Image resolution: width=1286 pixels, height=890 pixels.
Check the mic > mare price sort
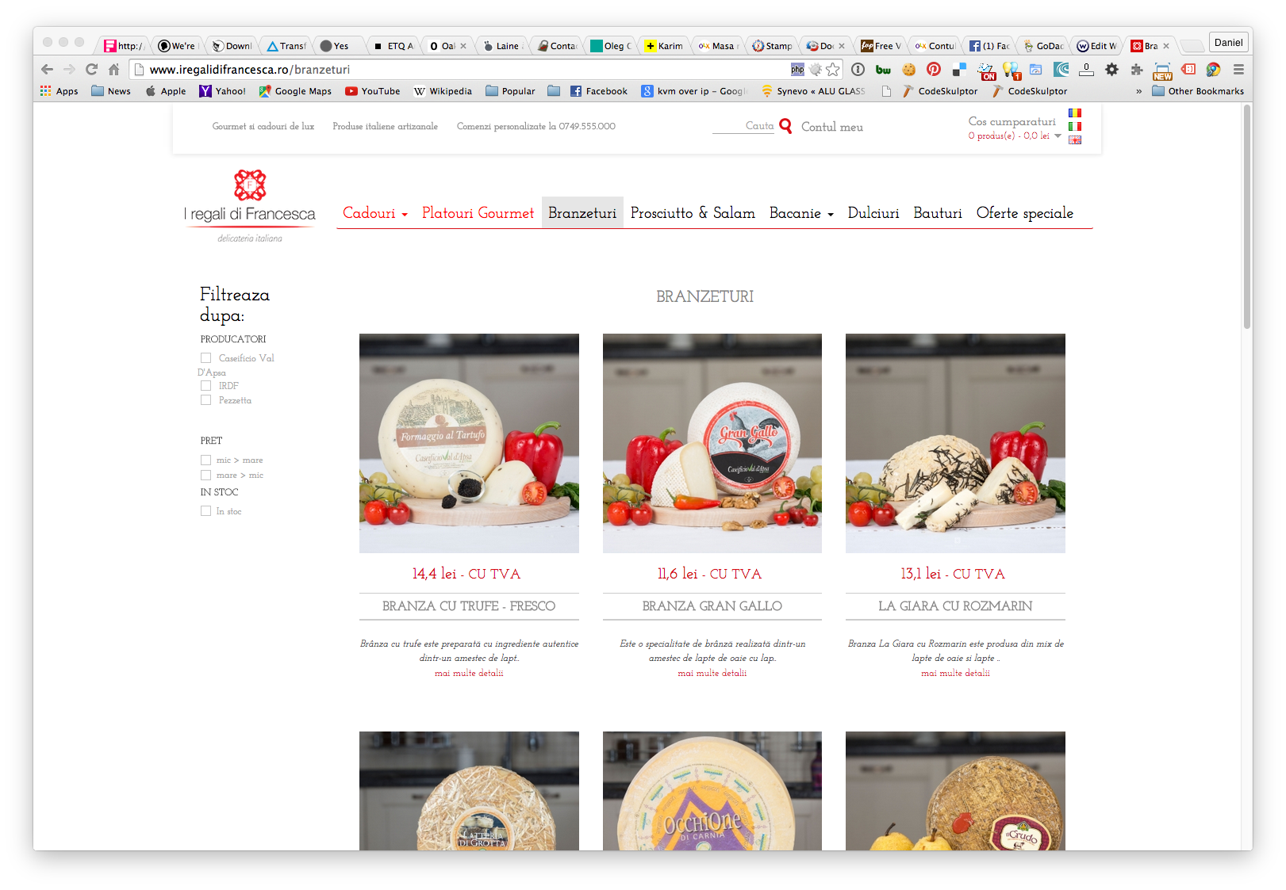point(205,460)
